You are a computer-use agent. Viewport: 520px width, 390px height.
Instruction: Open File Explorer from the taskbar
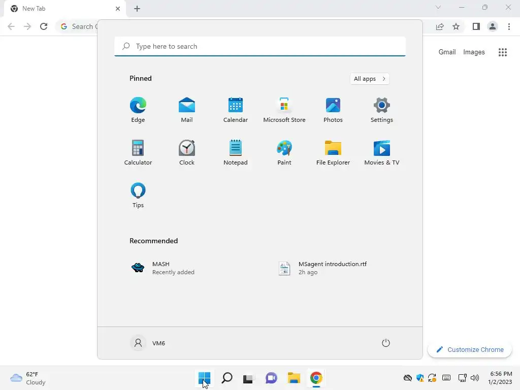click(294, 378)
